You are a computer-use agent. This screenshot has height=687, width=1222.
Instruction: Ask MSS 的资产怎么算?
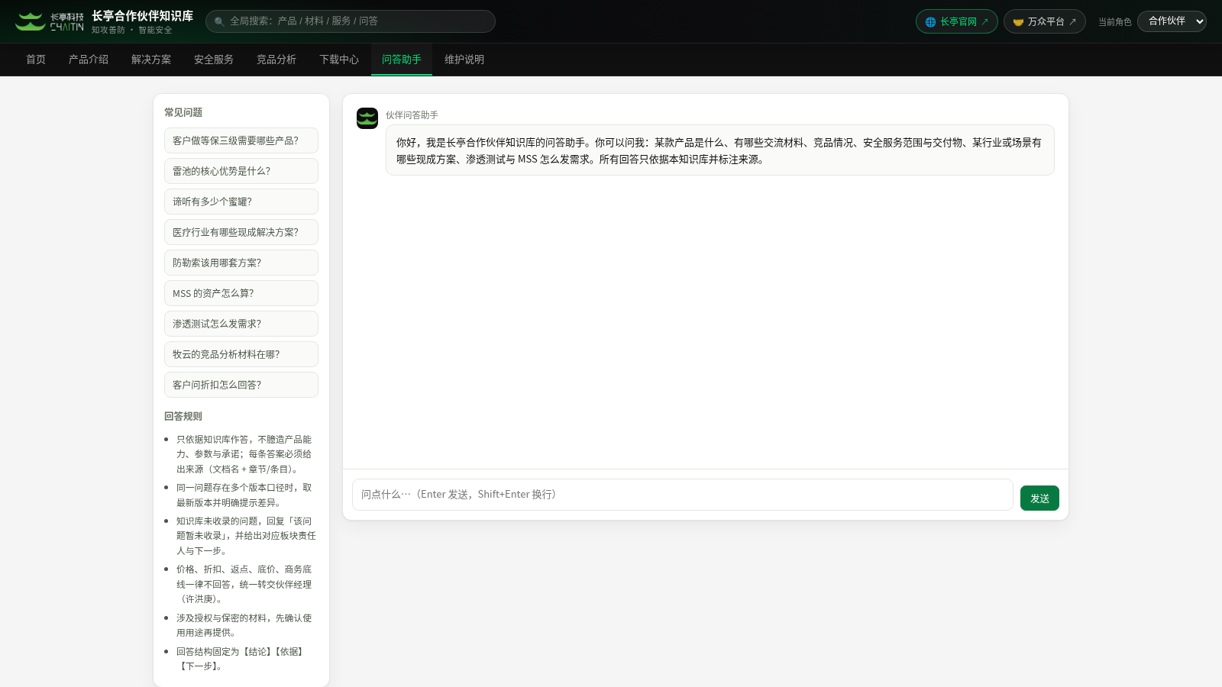(x=241, y=293)
